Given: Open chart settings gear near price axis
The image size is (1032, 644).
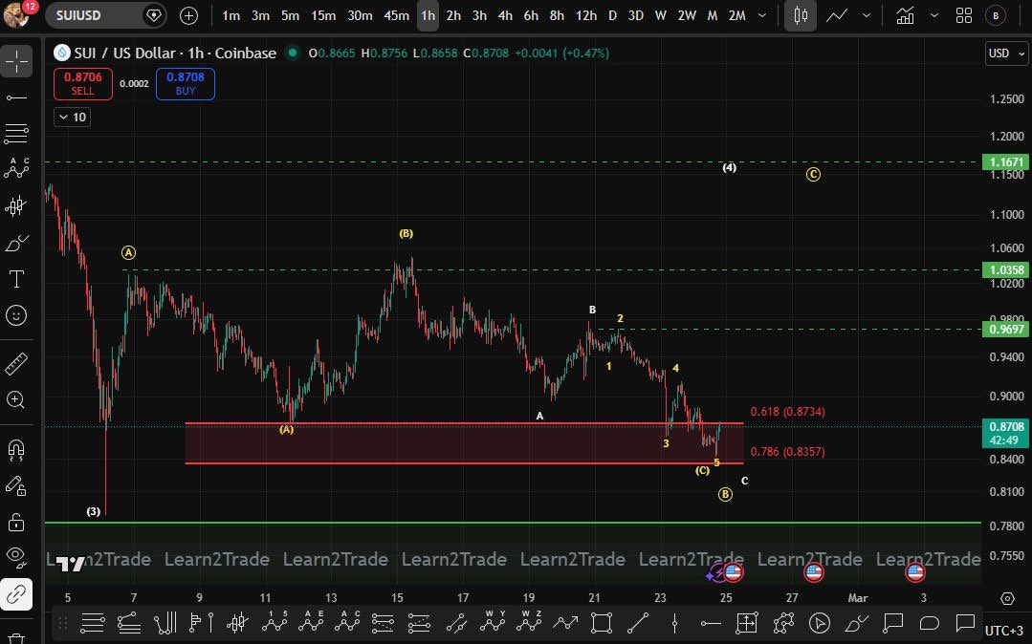Looking at the screenshot, I should click(x=1007, y=598).
